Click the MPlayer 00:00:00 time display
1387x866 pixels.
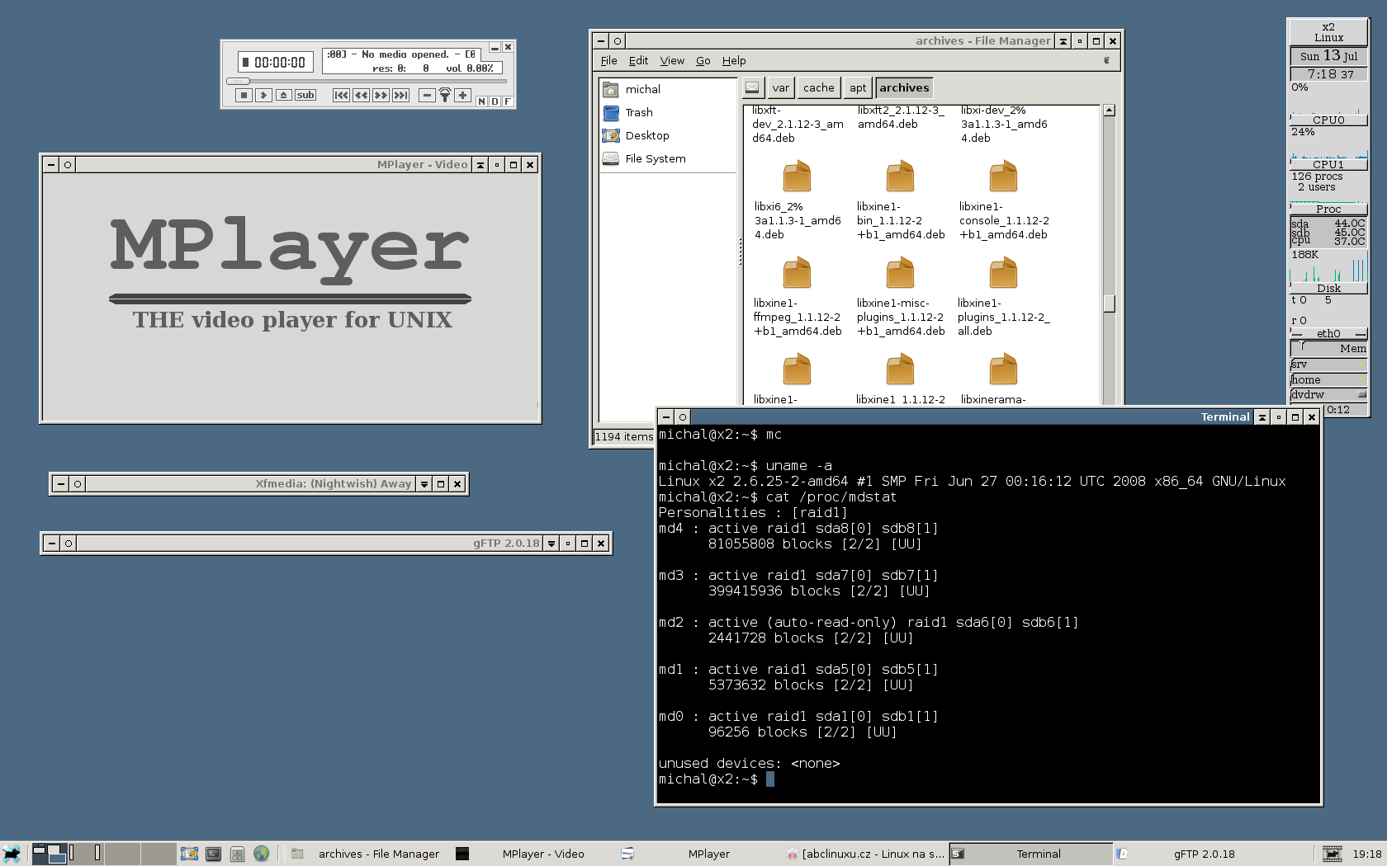click(x=276, y=63)
